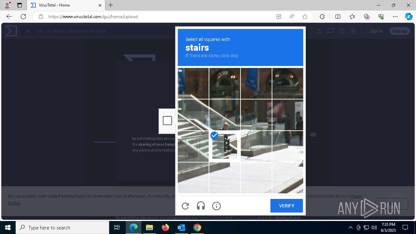
Task: Select top-left captcha image tile
Action: (x=193, y=83)
